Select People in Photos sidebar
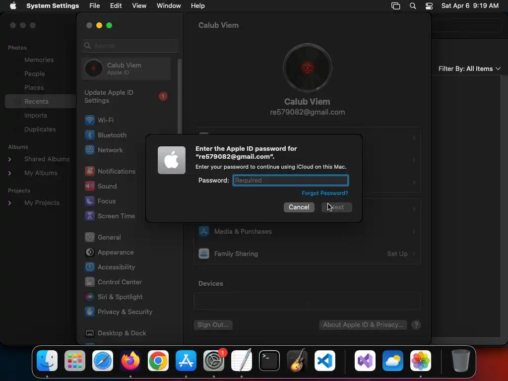The width and height of the screenshot is (508, 381). click(34, 74)
